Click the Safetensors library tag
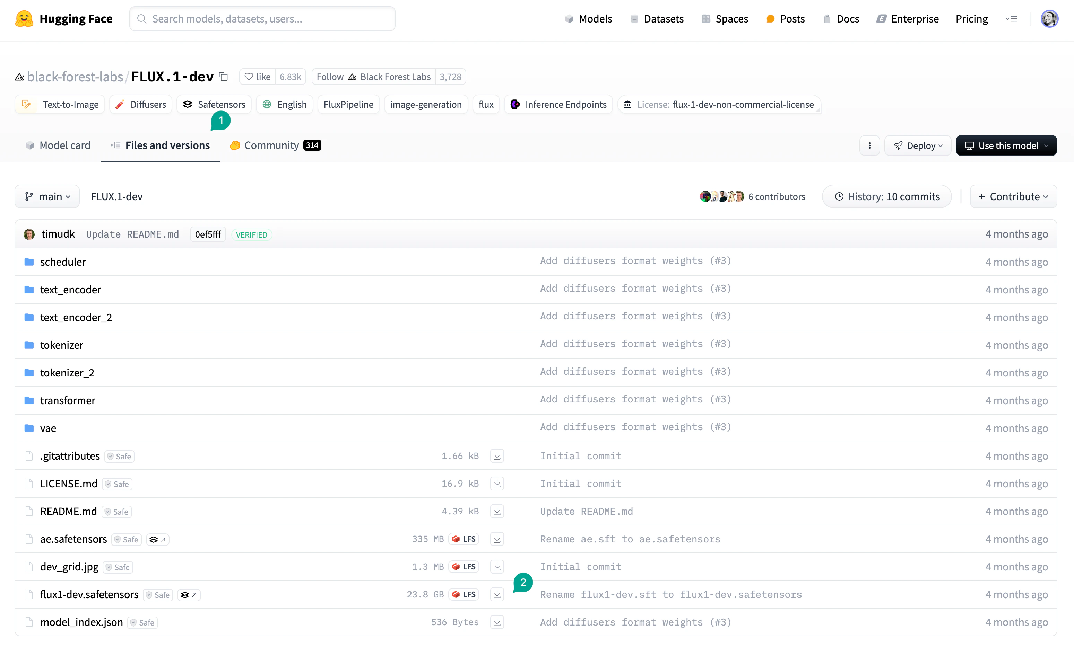 pos(214,104)
